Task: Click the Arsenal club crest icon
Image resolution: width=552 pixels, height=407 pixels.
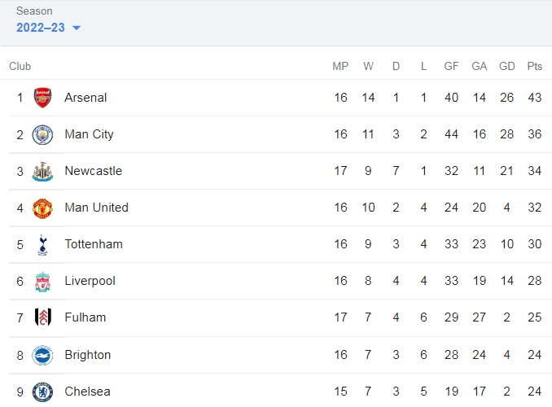Action: [42, 98]
